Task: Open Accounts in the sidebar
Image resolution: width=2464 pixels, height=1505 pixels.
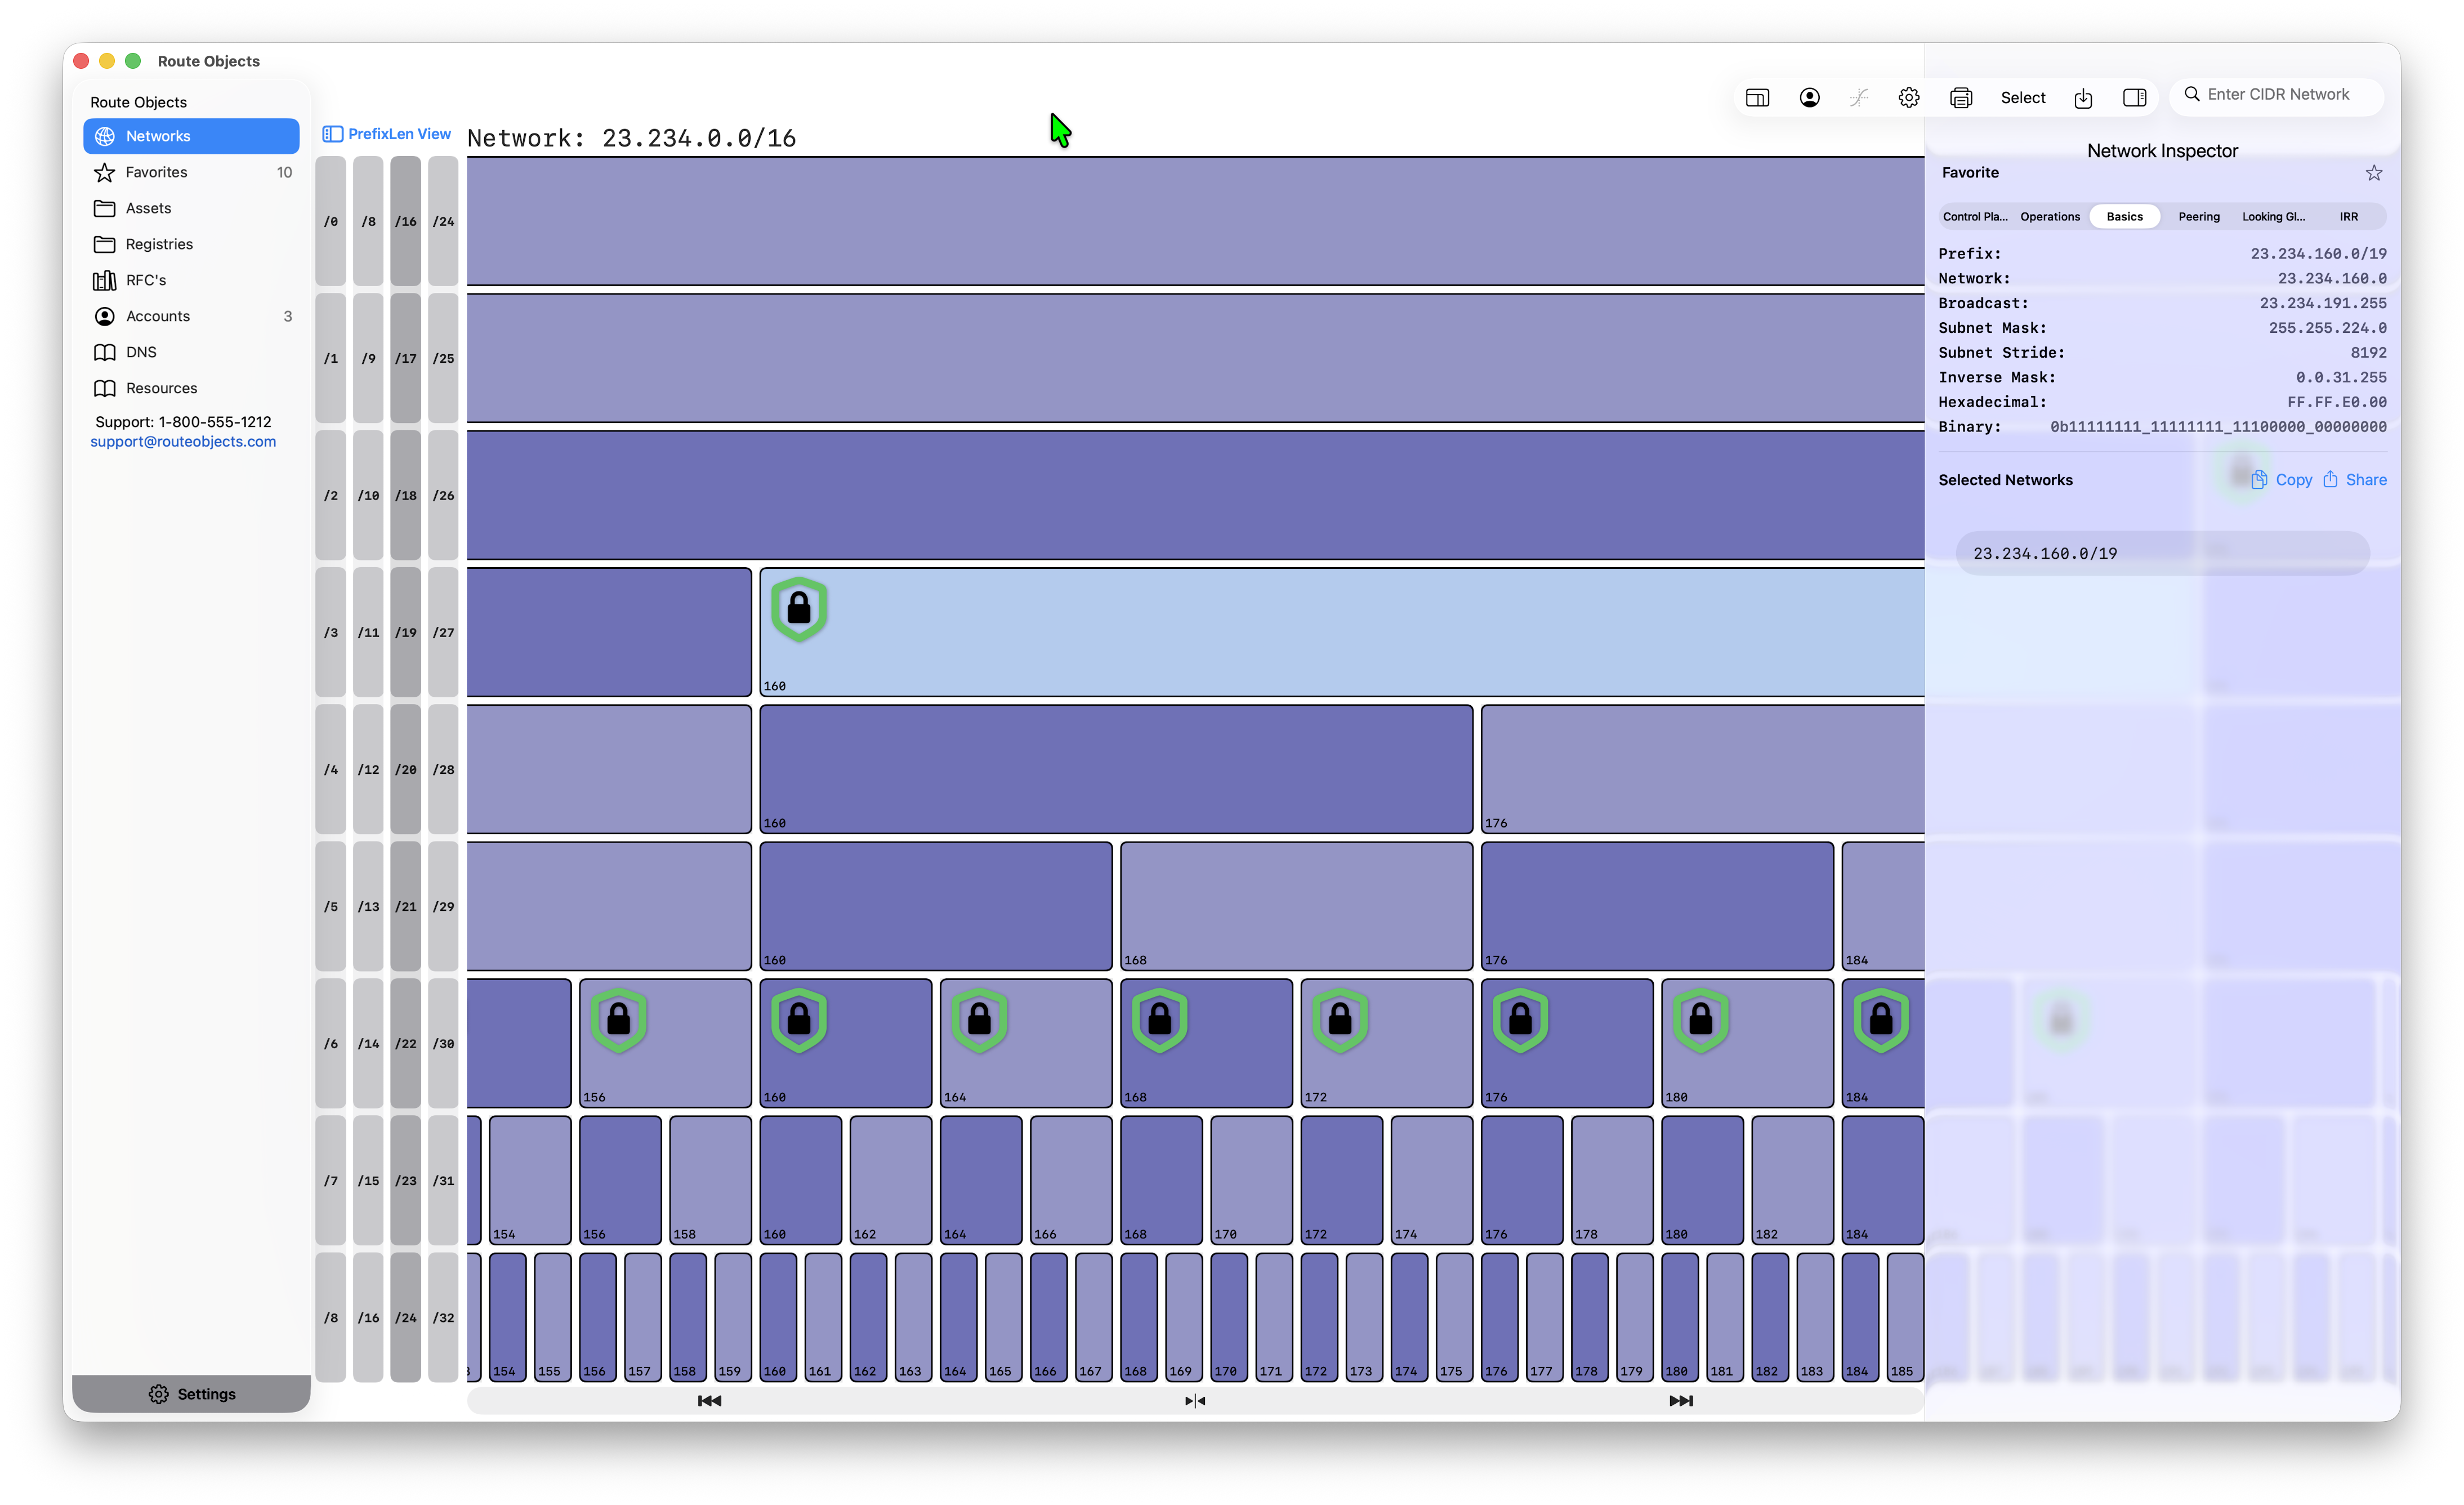Action: tap(191, 316)
